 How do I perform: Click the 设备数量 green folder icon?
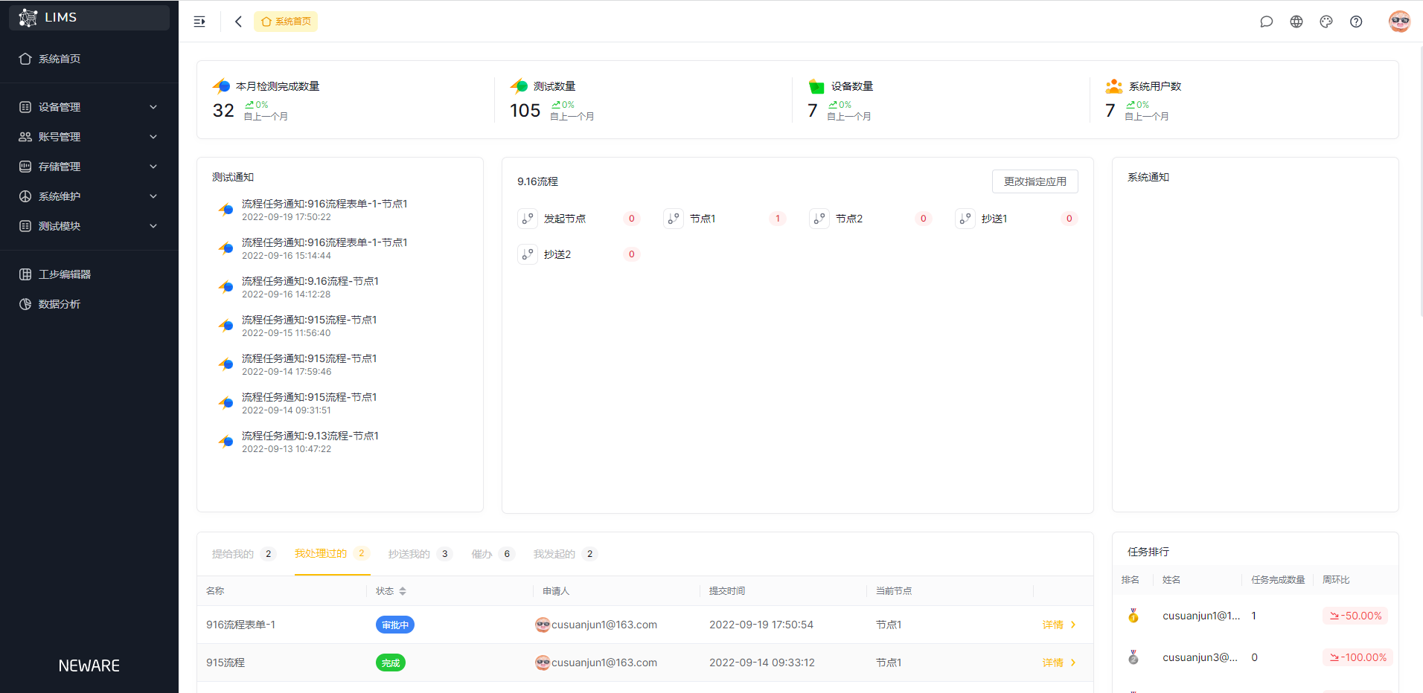pos(816,86)
